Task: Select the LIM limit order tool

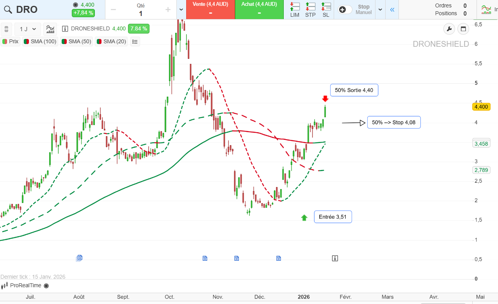Action: tap(295, 10)
